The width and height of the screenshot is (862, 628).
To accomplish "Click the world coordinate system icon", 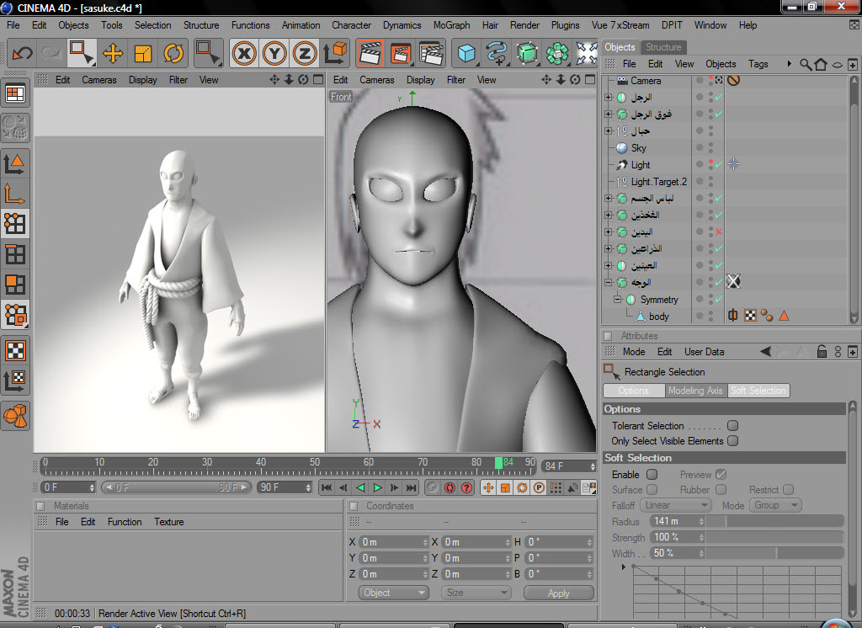I will coord(335,53).
